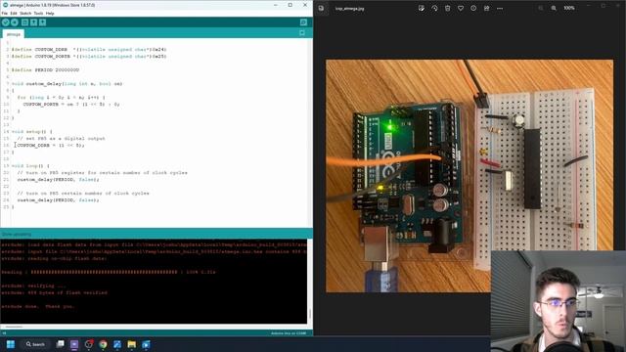Open the blue app icon beside Chrome
The width and height of the screenshot is (626, 352).
(117, 344)
